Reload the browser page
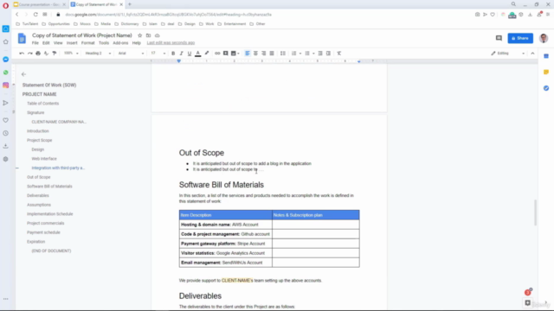 click(x=35, y=15)
